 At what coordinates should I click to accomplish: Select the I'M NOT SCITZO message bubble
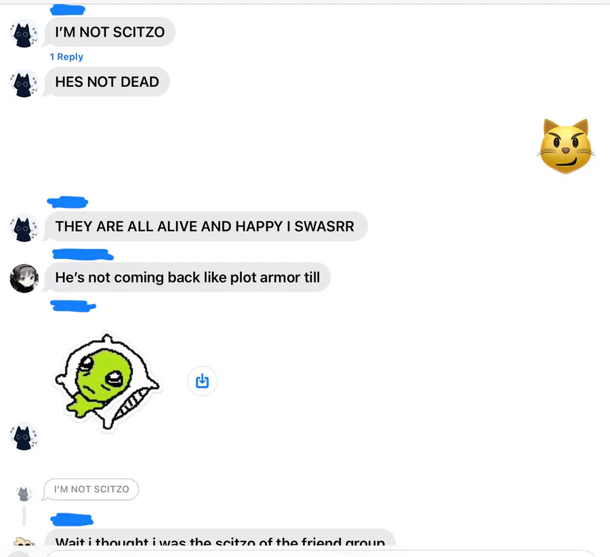(x=110, y=32)
